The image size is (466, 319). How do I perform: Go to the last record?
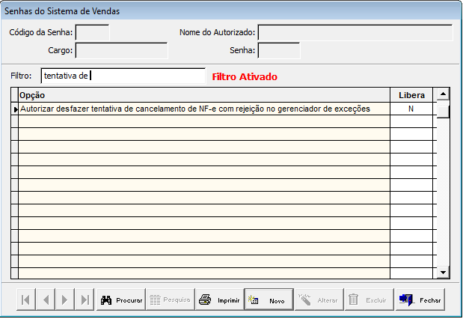pos(85,300)
